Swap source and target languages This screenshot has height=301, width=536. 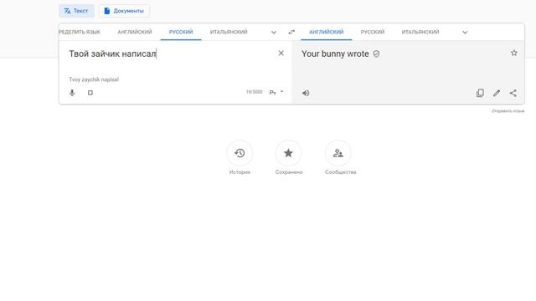(291, 32)
